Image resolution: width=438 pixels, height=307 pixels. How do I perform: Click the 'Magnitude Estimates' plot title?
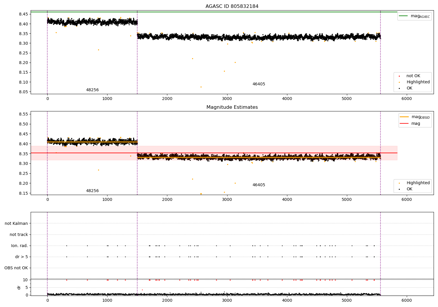tap(232, 107)
